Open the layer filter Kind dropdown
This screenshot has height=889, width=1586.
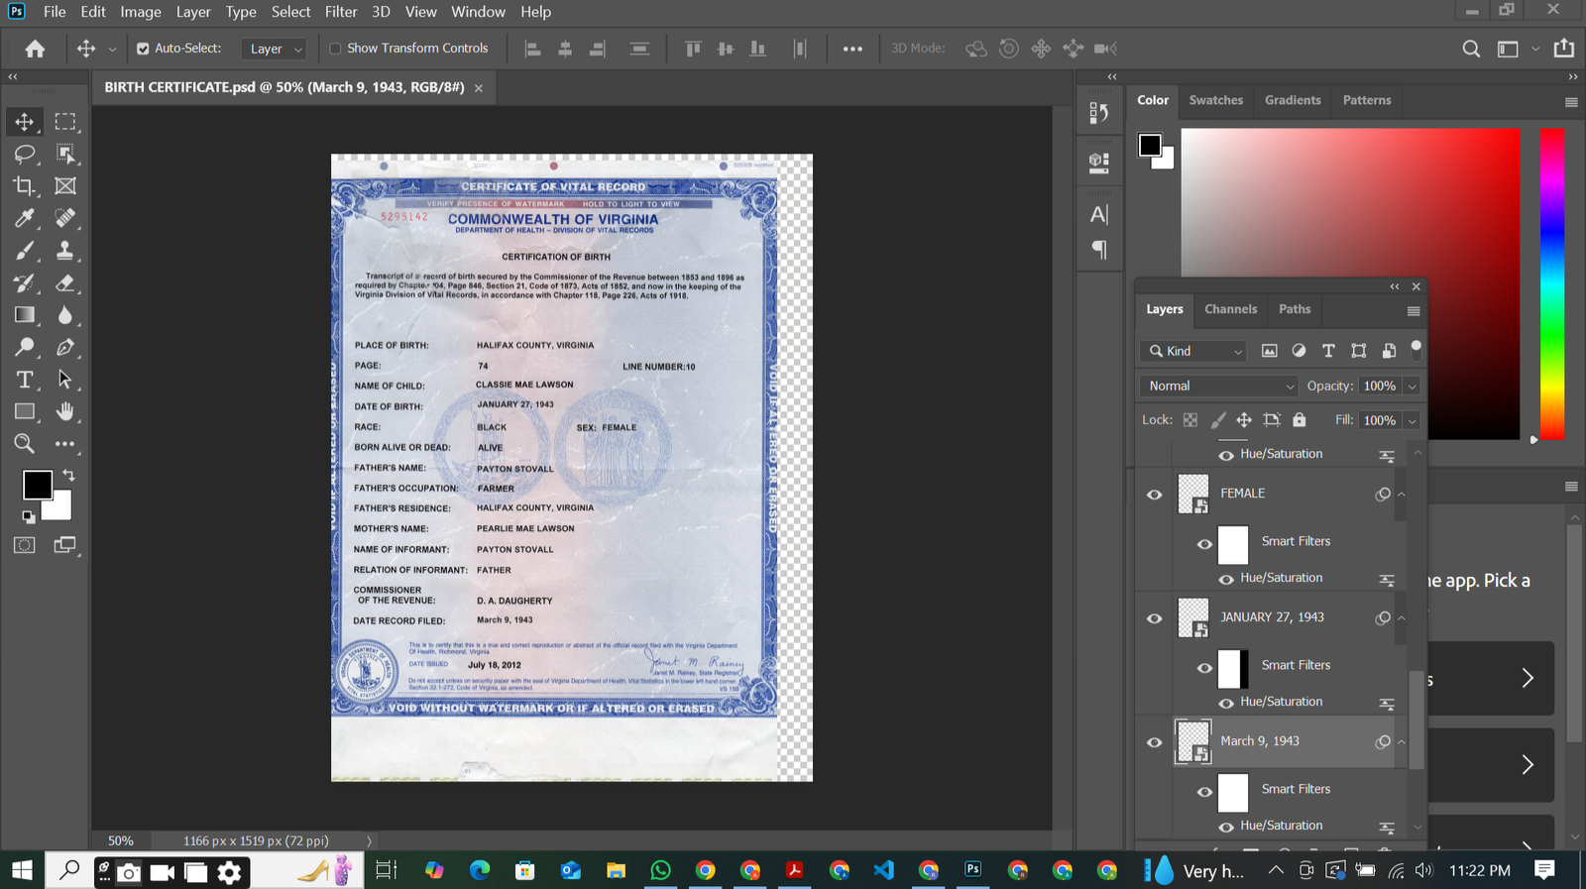coord(1192,351)
